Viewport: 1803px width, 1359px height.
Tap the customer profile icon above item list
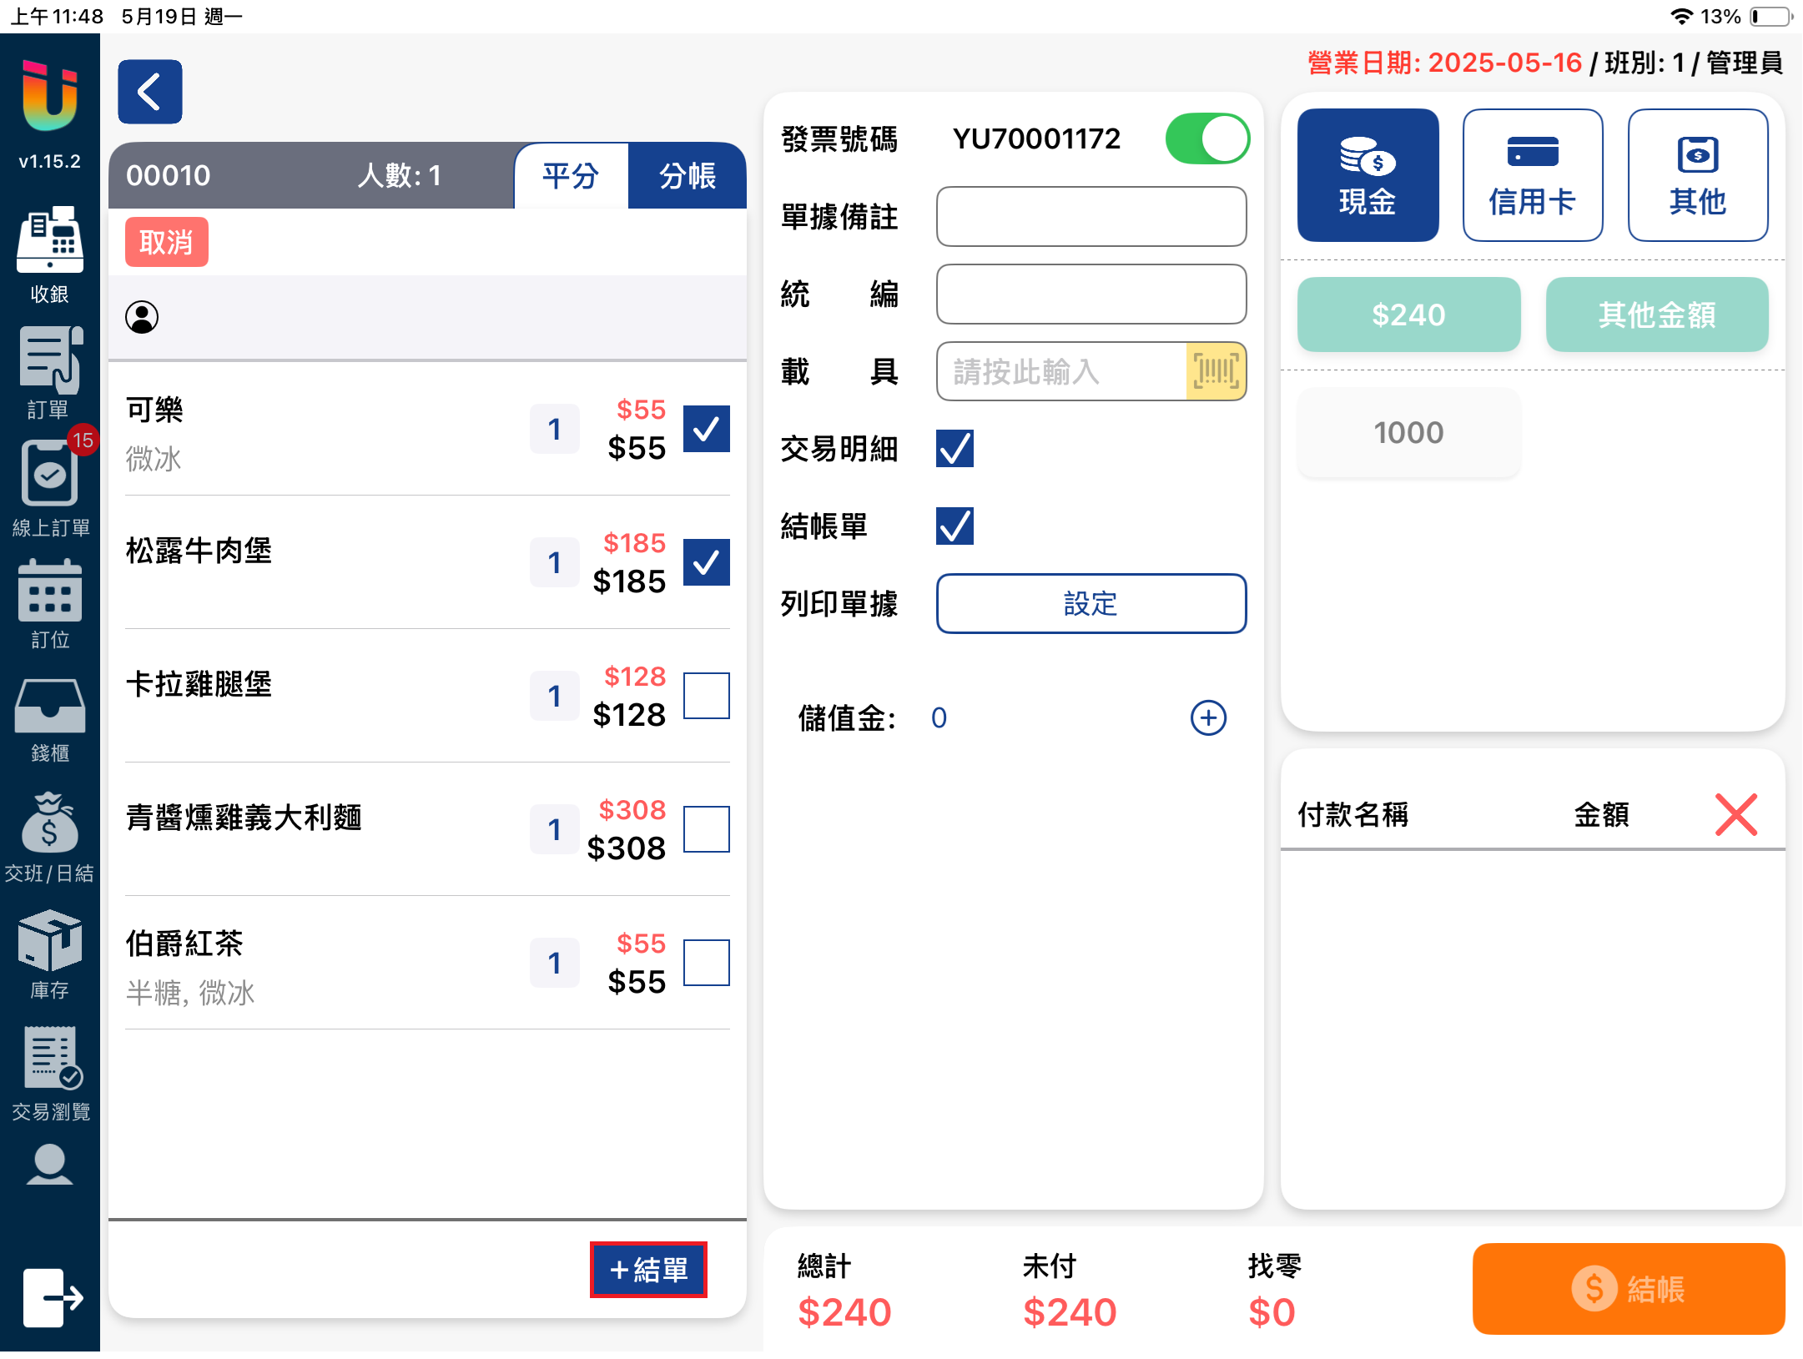coord(142,317)
